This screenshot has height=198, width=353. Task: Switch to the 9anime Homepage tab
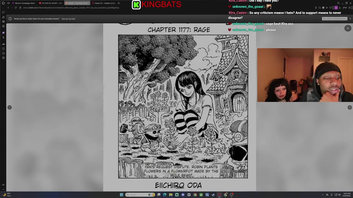coord(23,3)
